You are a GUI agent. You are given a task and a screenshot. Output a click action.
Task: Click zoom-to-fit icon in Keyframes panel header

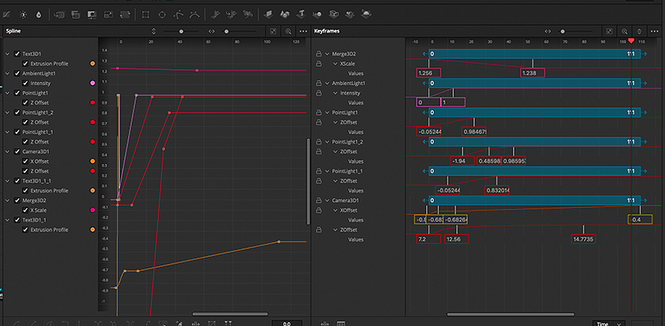[609, 31]
